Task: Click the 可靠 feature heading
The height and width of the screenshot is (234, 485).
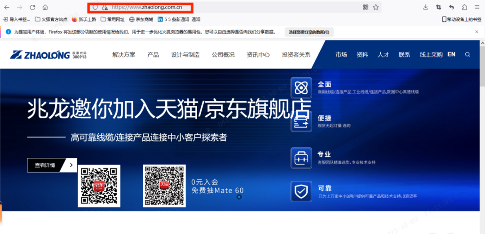Action: (x=325, y=188)
